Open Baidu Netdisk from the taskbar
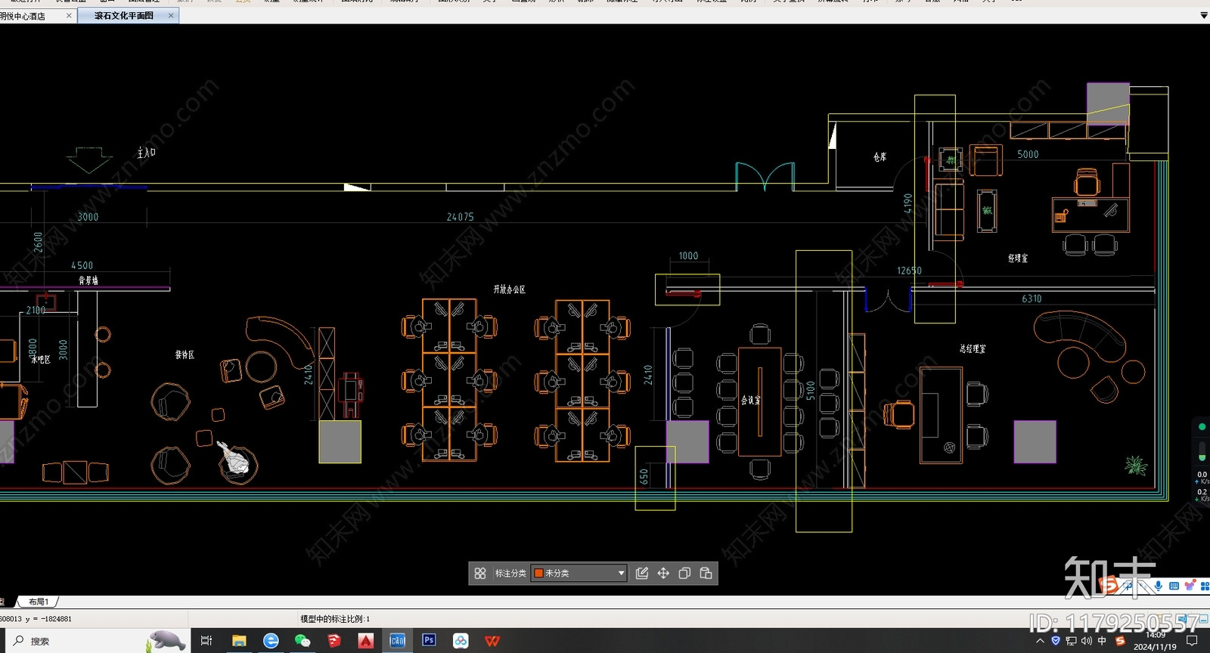The width and height of the screenshot is (1210, 653). point(461,641)
